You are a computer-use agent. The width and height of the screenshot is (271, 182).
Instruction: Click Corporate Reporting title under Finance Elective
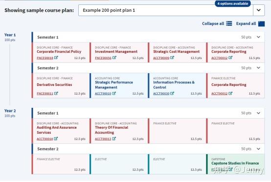coord(229,84)
